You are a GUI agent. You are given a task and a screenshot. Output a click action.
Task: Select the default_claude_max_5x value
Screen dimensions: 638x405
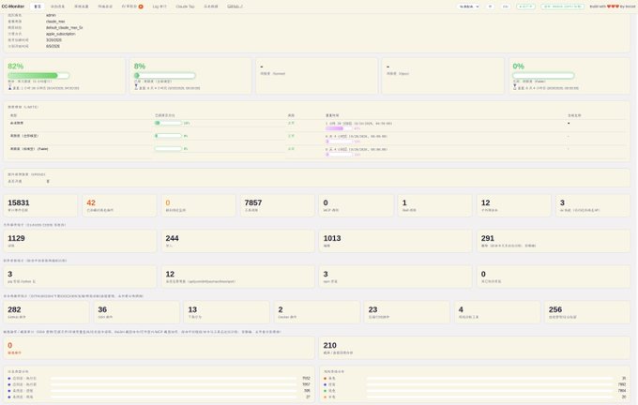pyautogui.click(x=65, y=27)
